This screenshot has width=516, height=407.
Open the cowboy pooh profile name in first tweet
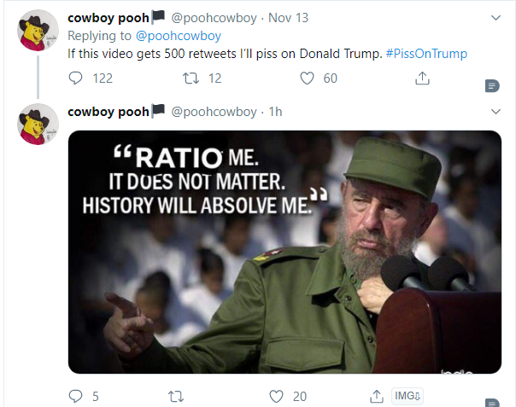(x=108, y=17)
